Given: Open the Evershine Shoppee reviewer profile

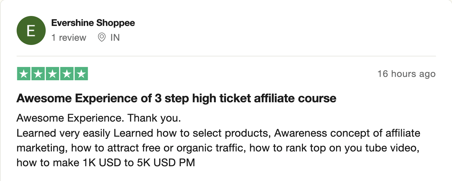Looking at the screenshot, I should pyautogui.click(x=93, y=23).
